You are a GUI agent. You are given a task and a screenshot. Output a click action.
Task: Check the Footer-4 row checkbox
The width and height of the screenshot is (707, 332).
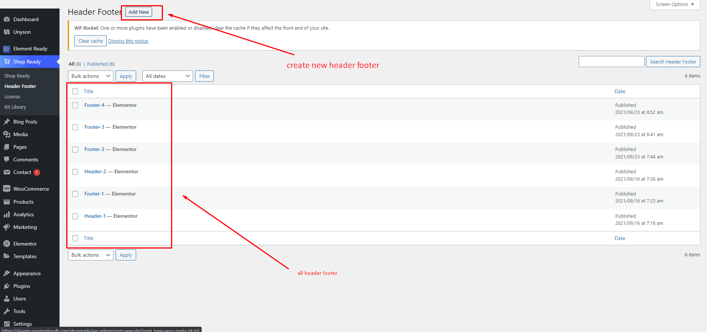click(75, 105)
